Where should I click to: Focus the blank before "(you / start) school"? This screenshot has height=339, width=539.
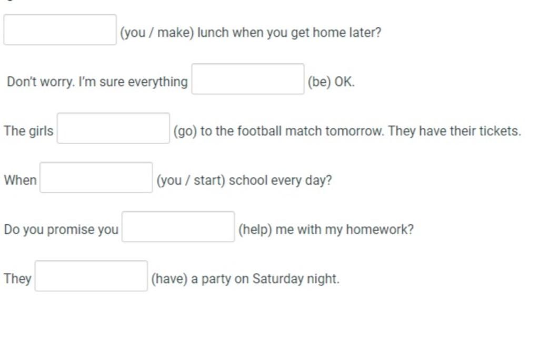(96, 177)
